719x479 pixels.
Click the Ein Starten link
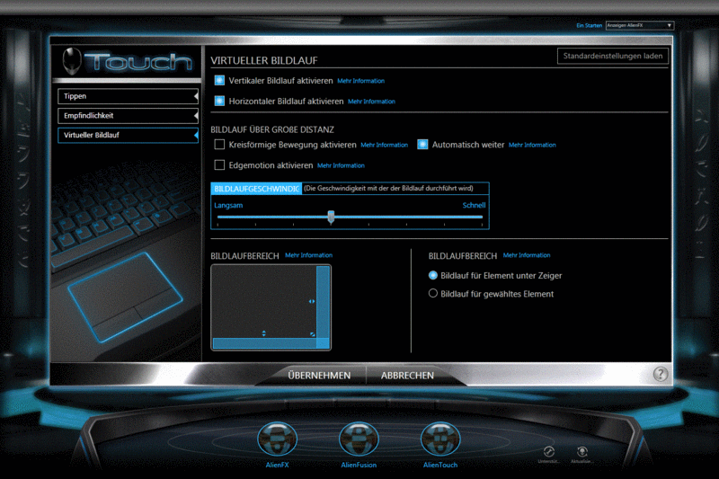(589, 26)
